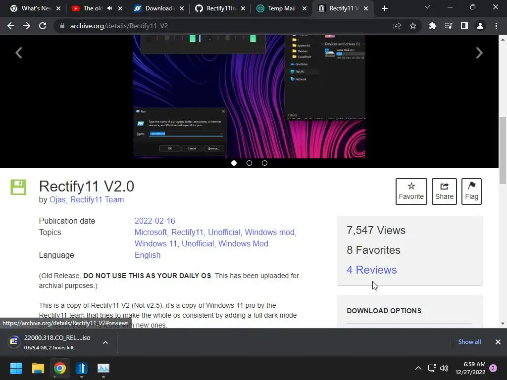This screenshot has height=380, width=507.
Task: Click the 7,547 Views text
Action: click(376, 231)
